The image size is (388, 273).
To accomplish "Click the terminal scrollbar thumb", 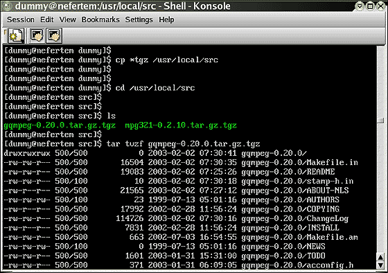I will (380, 121).
